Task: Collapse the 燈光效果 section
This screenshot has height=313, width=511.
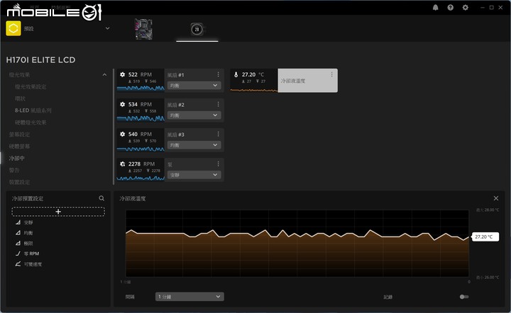Action: [x=104, y=75]
